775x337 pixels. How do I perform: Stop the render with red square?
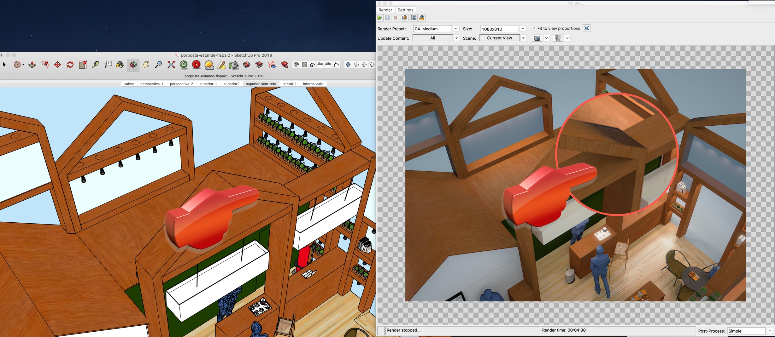(396, 18)
